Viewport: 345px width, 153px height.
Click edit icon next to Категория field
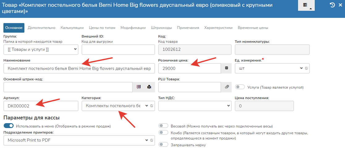(152, 106)
